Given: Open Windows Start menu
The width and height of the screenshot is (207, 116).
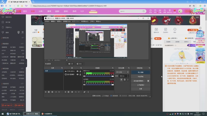Looking at the screenshot, I should pyautogui.click(x=3, y=114).
